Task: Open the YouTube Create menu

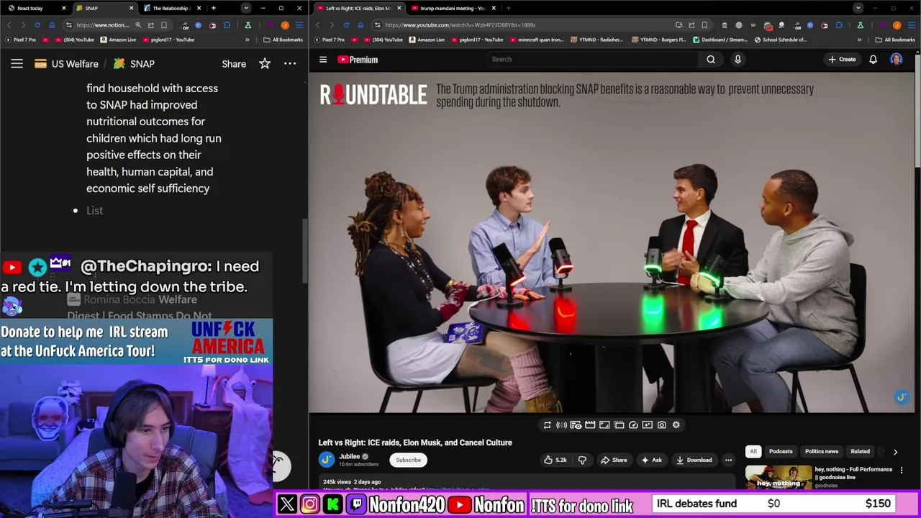Action: point(842,59)
